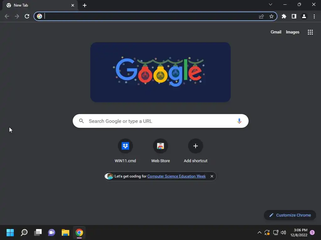The height and width of the screenshot is (240, 321).
Task: Open the Computer Science Education Week link
Action: [176, 176]
